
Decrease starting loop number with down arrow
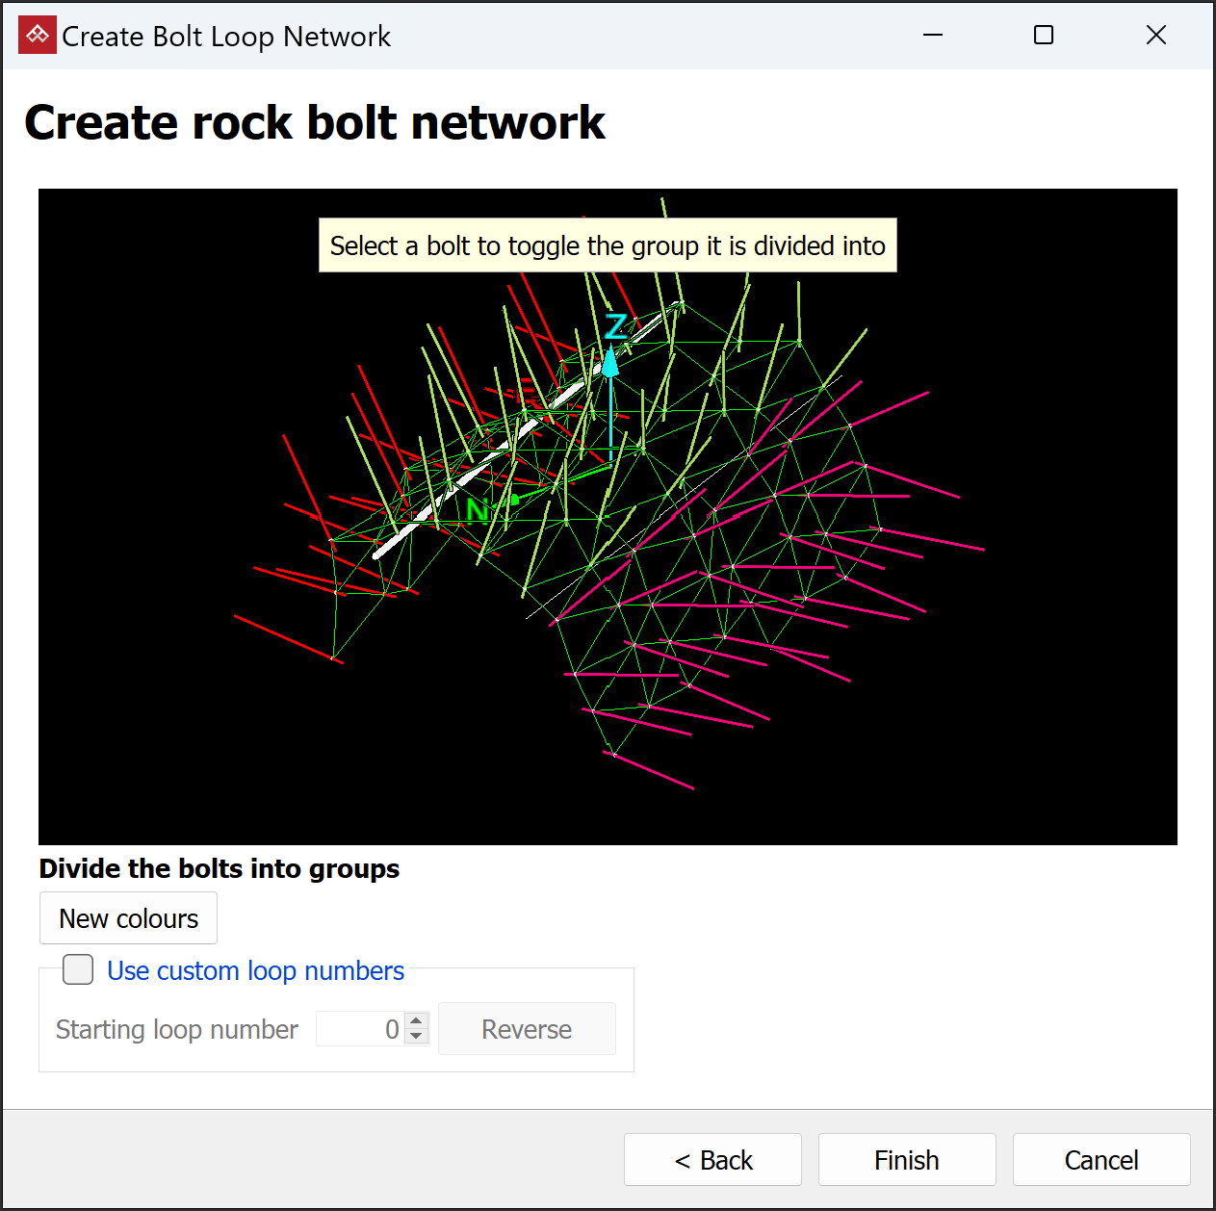point(416,1037)
